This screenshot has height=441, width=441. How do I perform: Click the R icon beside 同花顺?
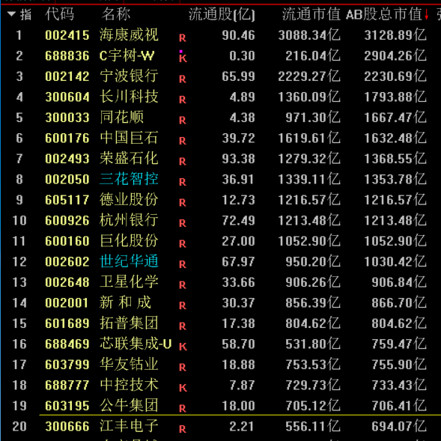183,121
